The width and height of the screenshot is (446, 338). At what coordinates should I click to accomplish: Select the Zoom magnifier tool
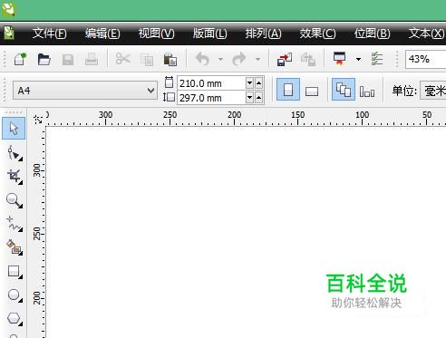15,200
